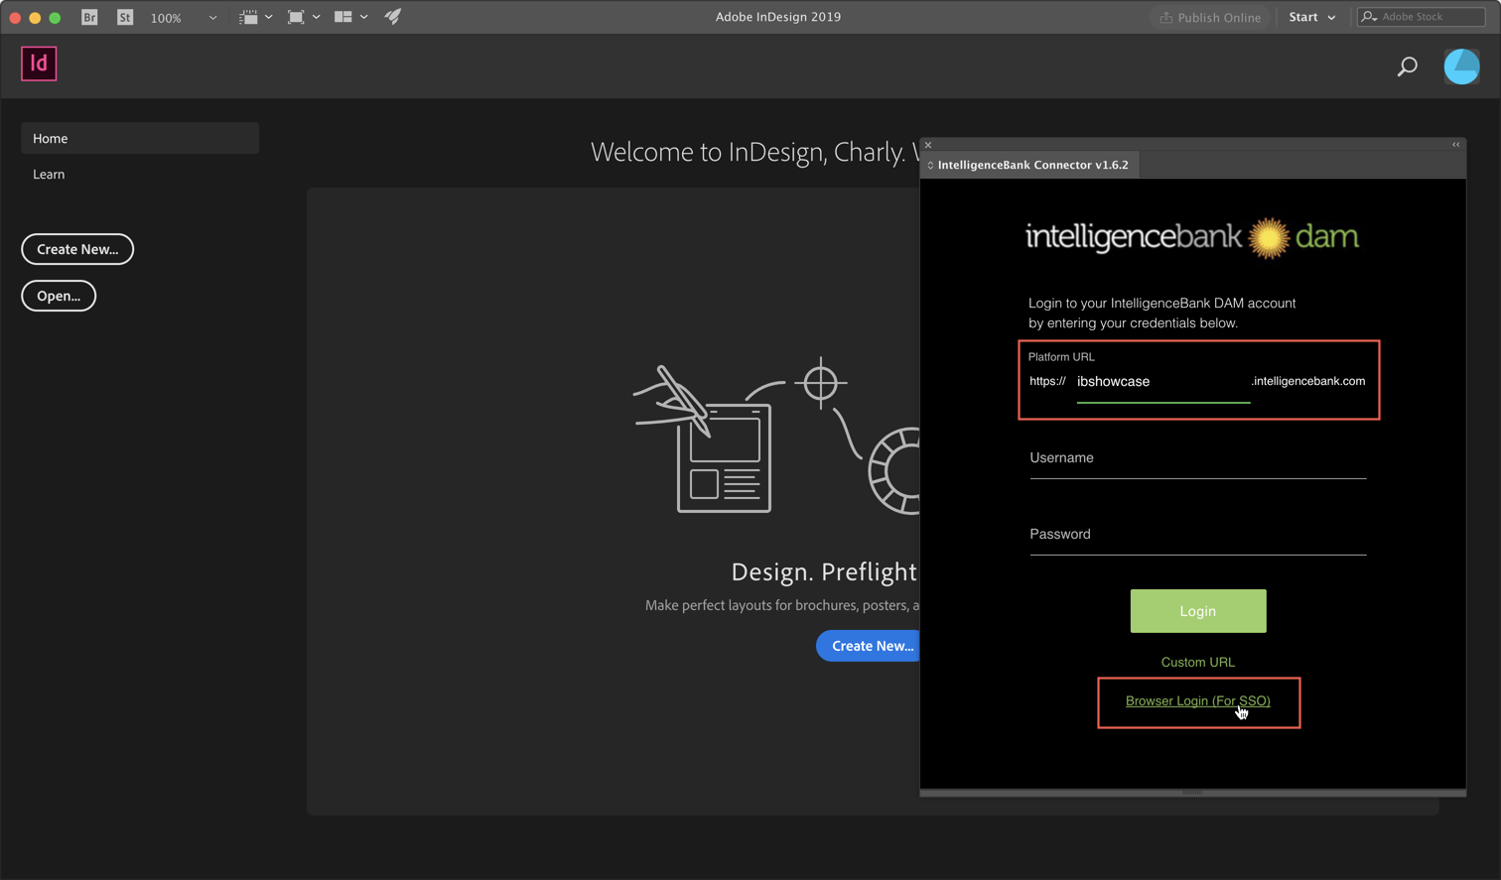
Task: Click the GPU performance rocket icon
Action: (393, 17)
